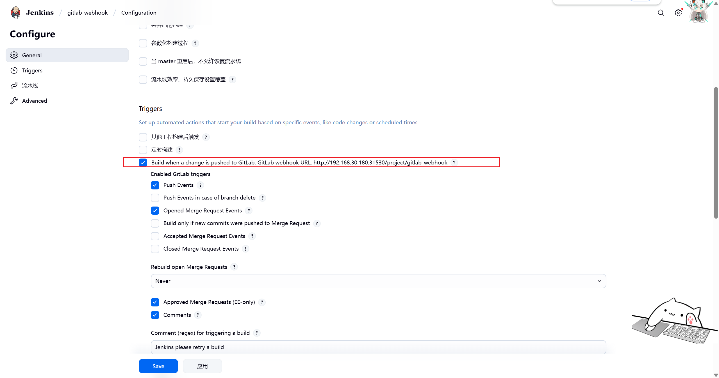Click help icon for 定时构建
Image resolution: width=719 pixels, height=378 pixels.
pyautogui.click(x=179, y=150)
